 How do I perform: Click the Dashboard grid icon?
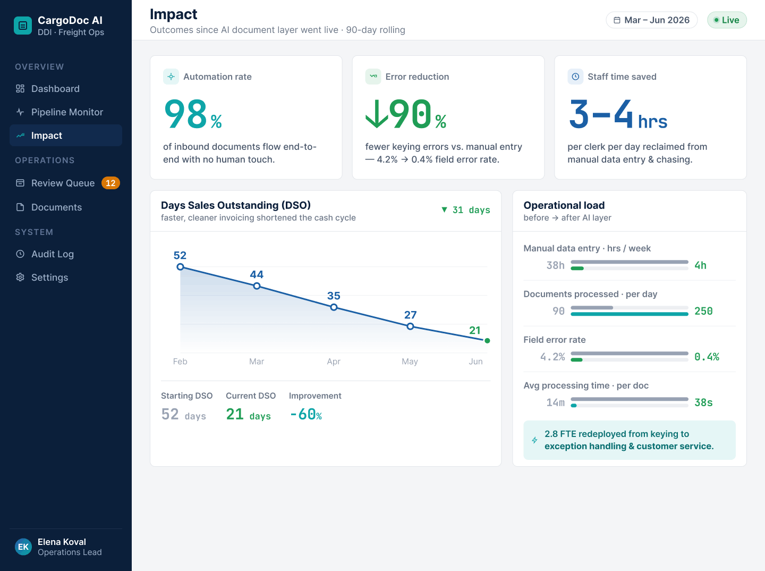click(x=20, y=89)
